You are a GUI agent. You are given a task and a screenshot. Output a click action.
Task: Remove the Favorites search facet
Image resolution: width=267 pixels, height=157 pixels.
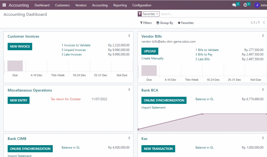pos(157,14)
